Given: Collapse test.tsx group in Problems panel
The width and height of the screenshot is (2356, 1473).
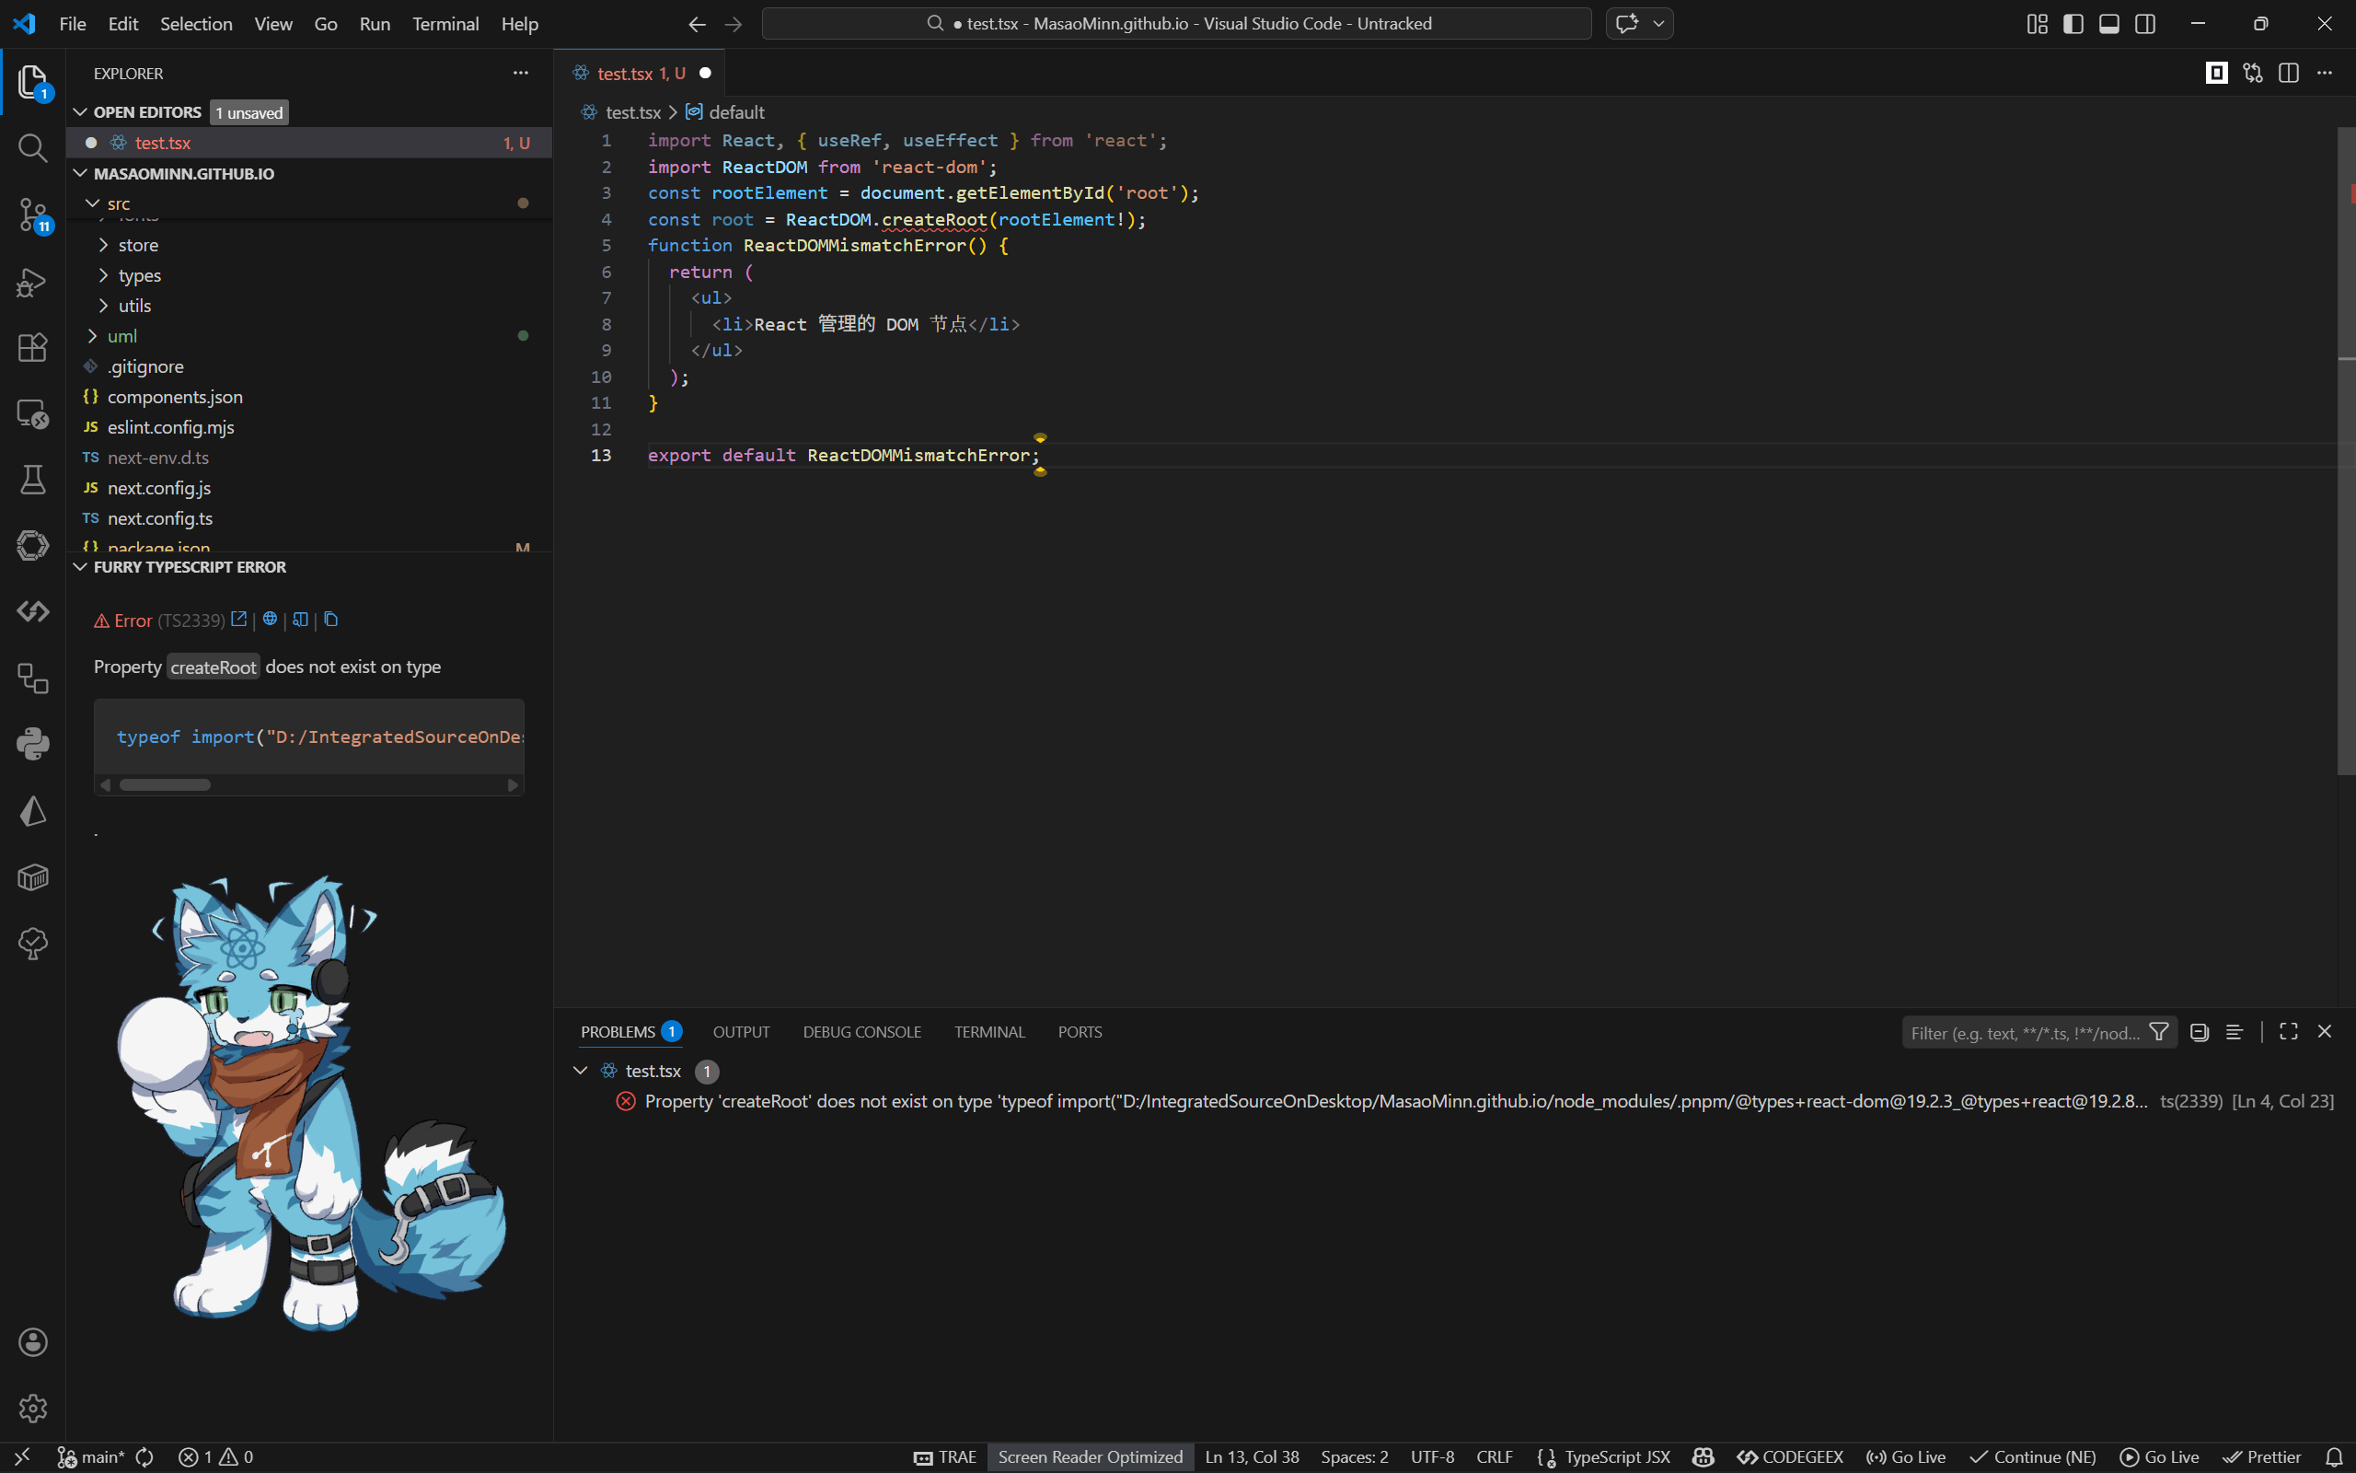Looking at the screenshot, I should click(580, 1071).
